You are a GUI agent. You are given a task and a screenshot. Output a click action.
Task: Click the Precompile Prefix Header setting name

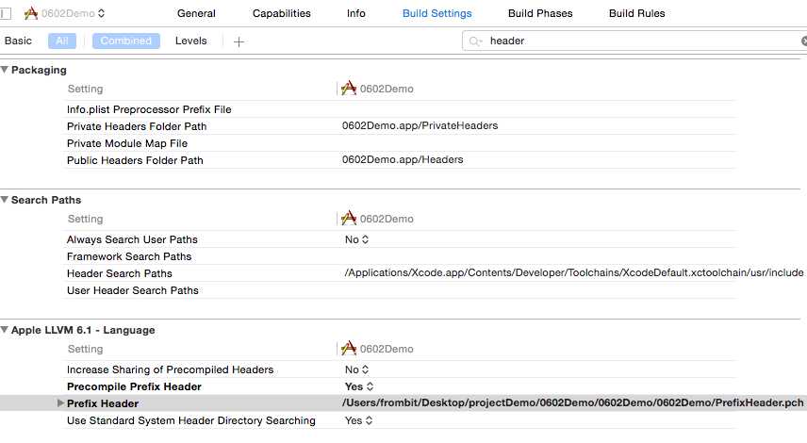(134, 386)
